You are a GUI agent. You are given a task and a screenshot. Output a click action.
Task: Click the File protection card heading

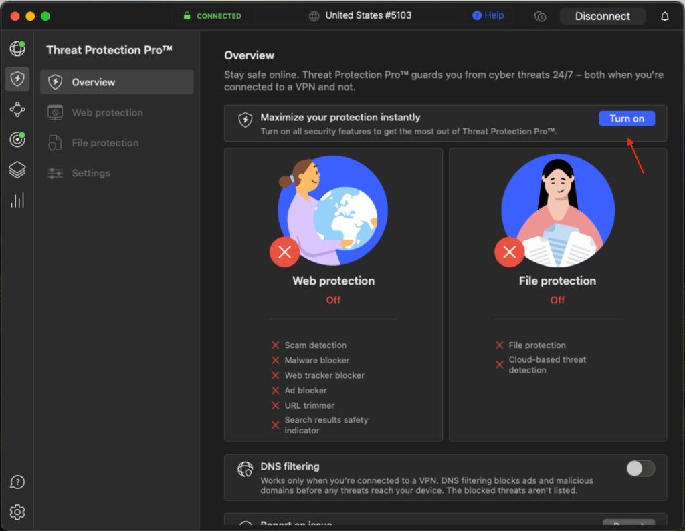[x=557, y=281]
